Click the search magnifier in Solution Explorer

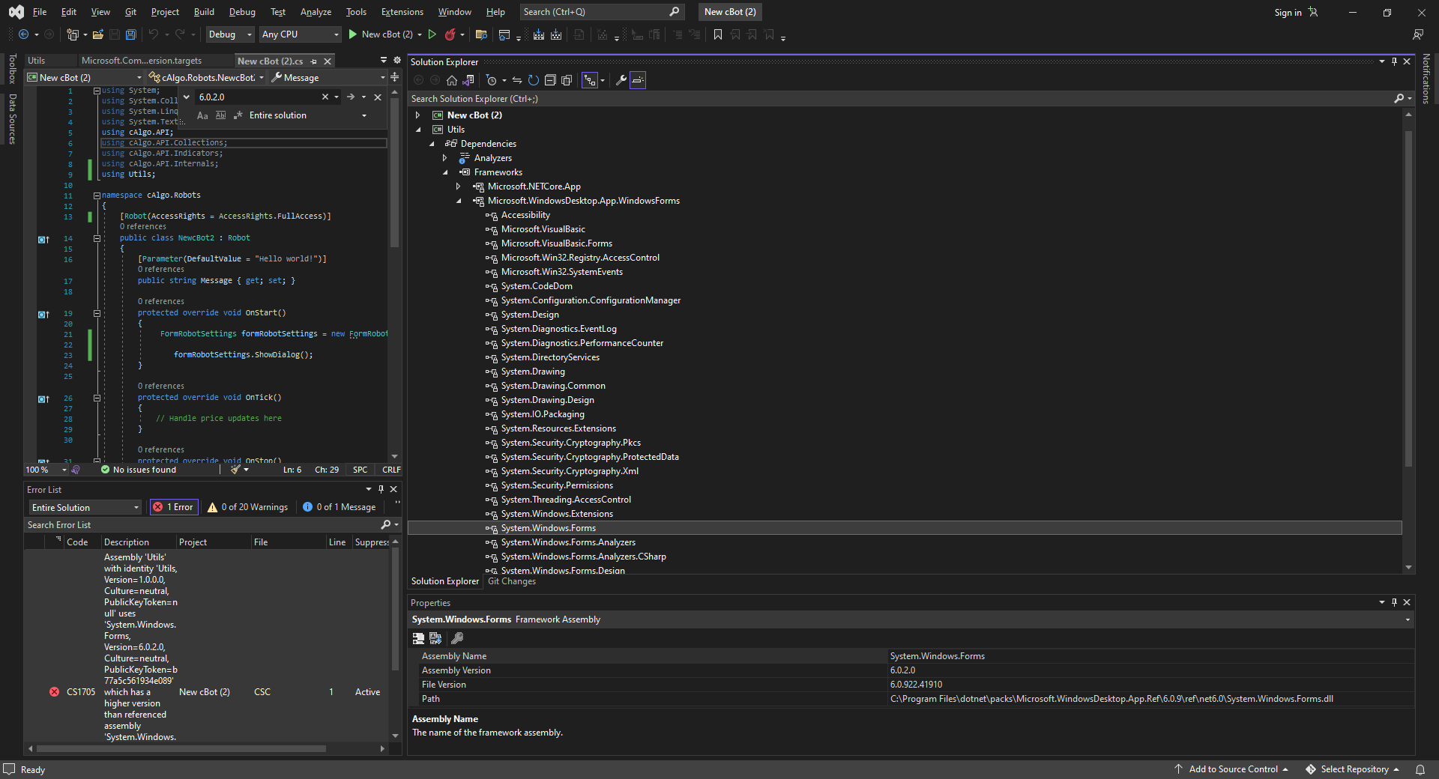pos(1399,99)
